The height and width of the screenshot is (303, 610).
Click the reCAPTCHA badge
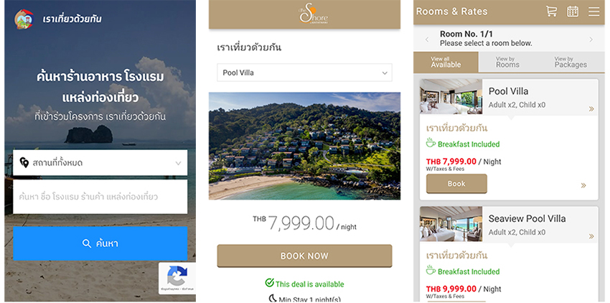pyautogui.click(x=177, y=278)
